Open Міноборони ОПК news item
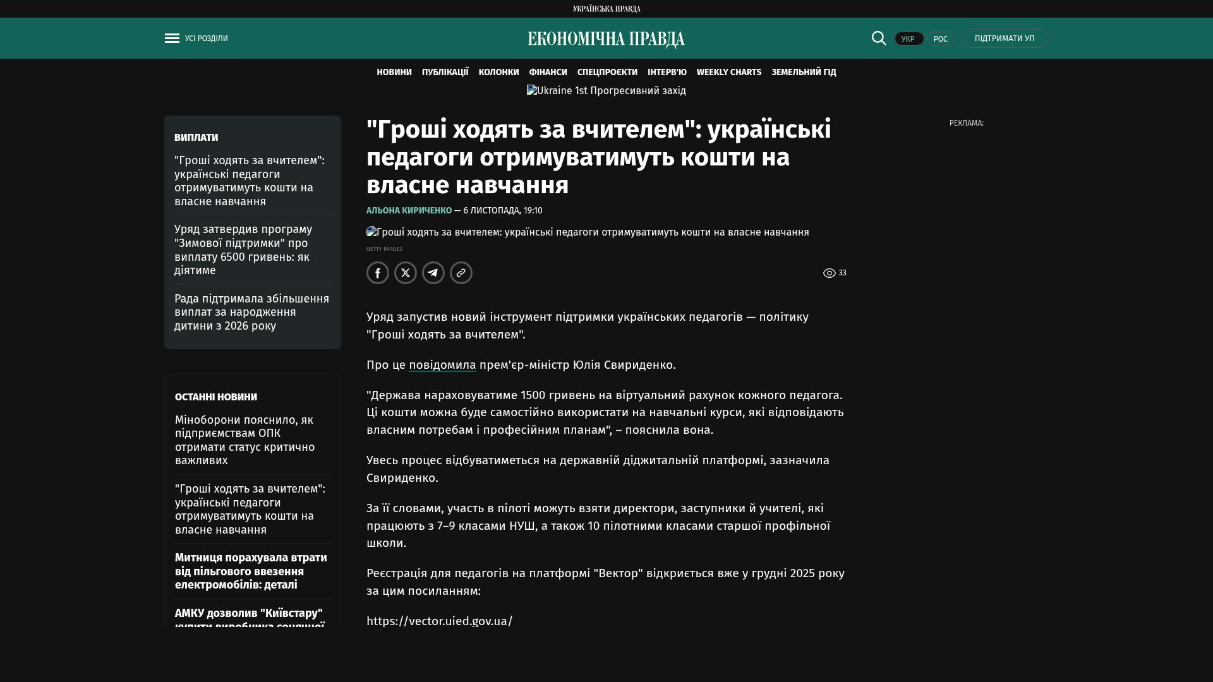This screenshot has width=1213, height=682. coord(244,440)
